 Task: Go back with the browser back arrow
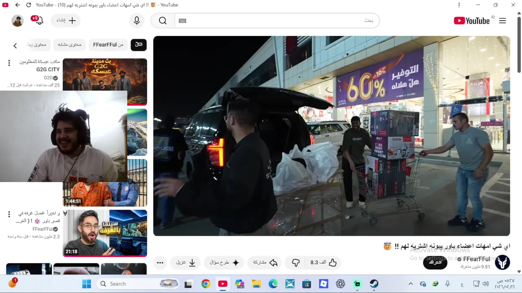17,5
